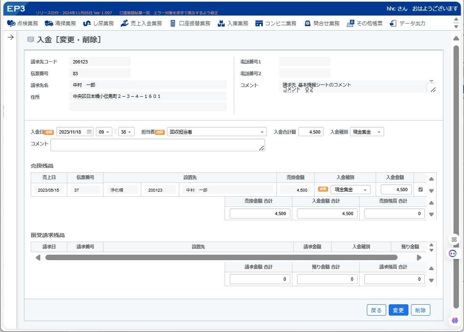Click into the コメント text area
Screen dimensions: 464x332
click(x=158, y=145)
